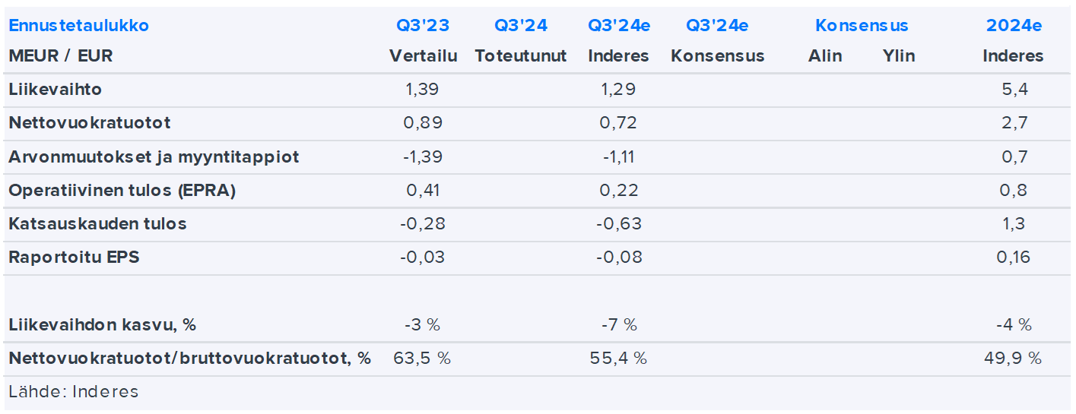Click Arvonmuutokset ja myyntitappiot row label

(x=154, y=157)
